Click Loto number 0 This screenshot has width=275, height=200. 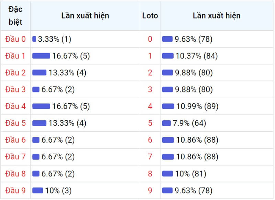pyautogui.click(x=150, y=39)
